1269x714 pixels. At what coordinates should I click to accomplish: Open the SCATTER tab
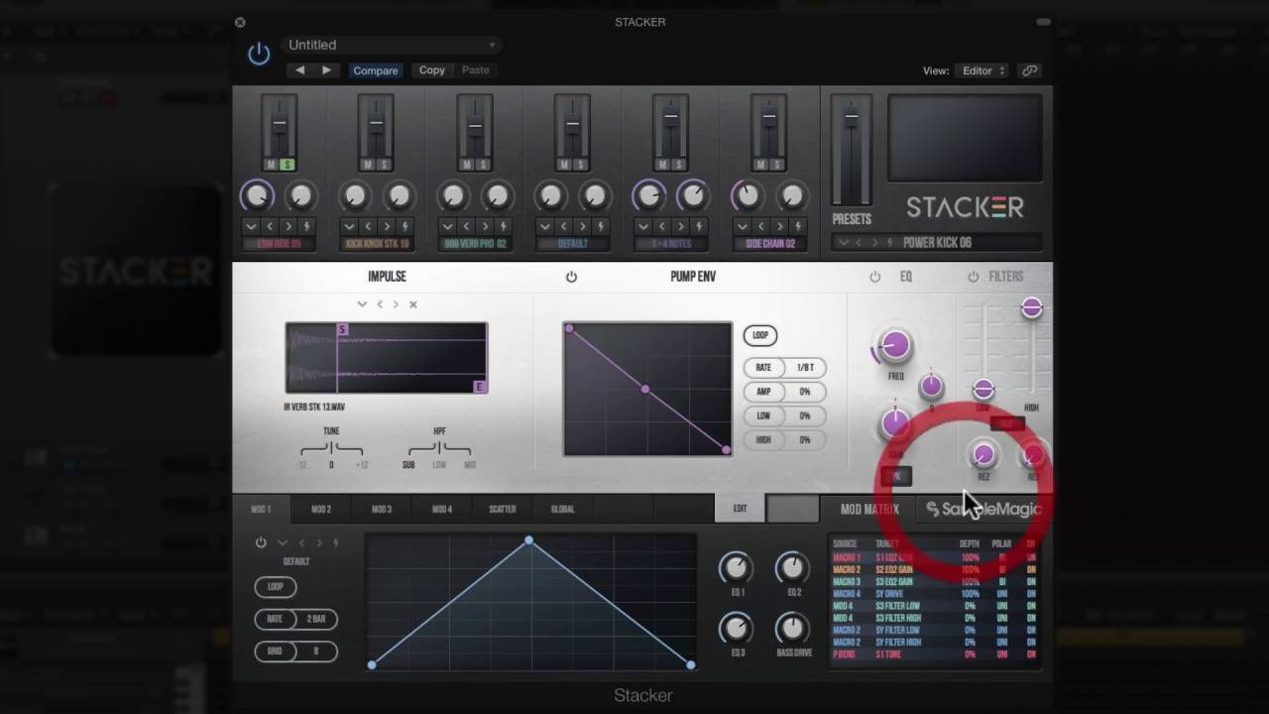[503, 509]
